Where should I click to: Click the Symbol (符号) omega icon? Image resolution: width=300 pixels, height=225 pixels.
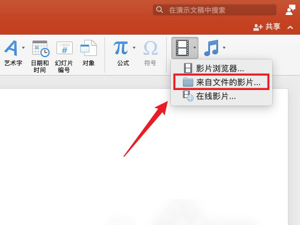[x=150, y=48]
